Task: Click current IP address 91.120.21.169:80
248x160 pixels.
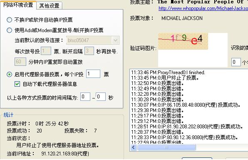Action: point(65,153)
